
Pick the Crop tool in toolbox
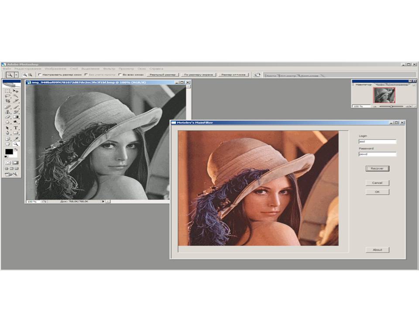tap(7, 101)
